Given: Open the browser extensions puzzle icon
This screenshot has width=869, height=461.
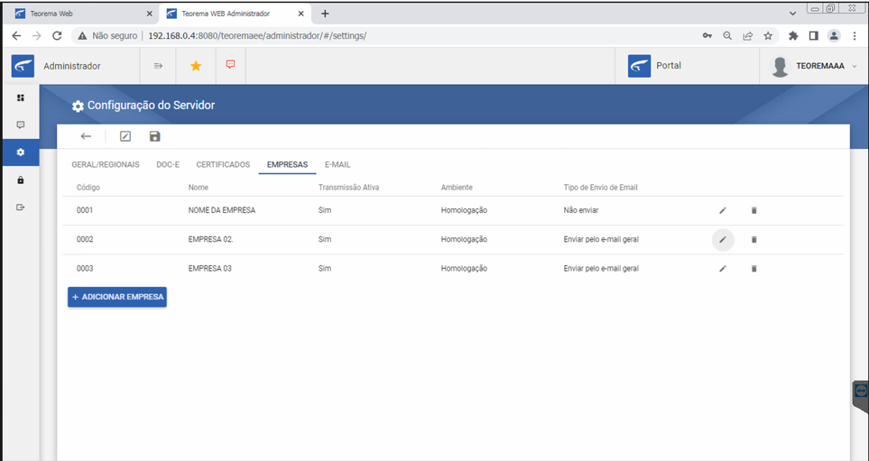Looking at the screenshot, I should (793, 36).
